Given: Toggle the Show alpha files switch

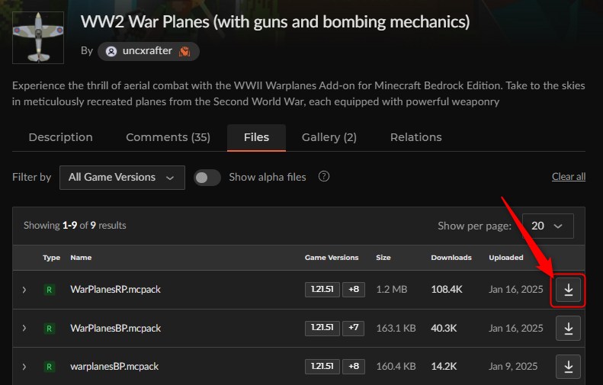Looking at the screenshot, I should (x=207, y=178).
